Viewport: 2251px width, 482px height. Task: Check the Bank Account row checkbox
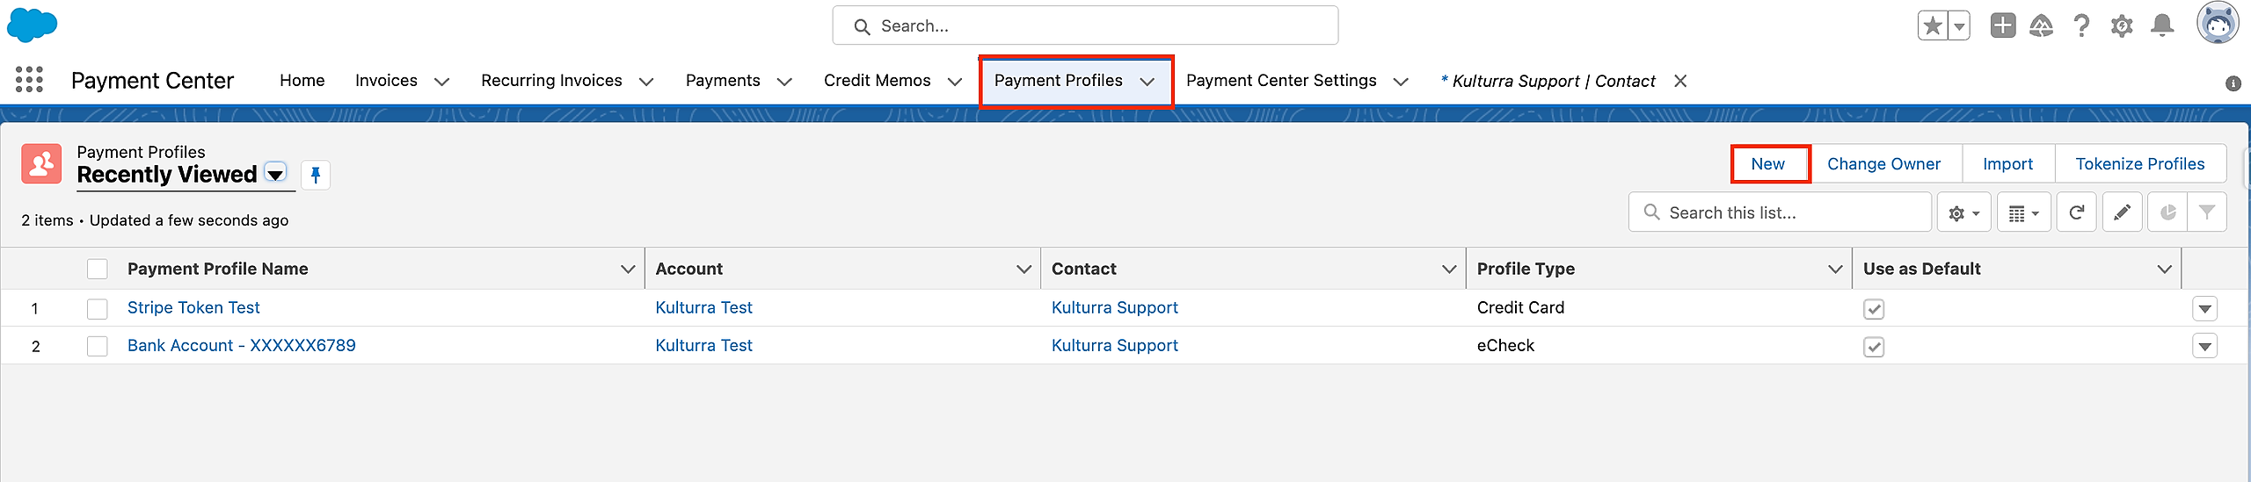point(98,346)
